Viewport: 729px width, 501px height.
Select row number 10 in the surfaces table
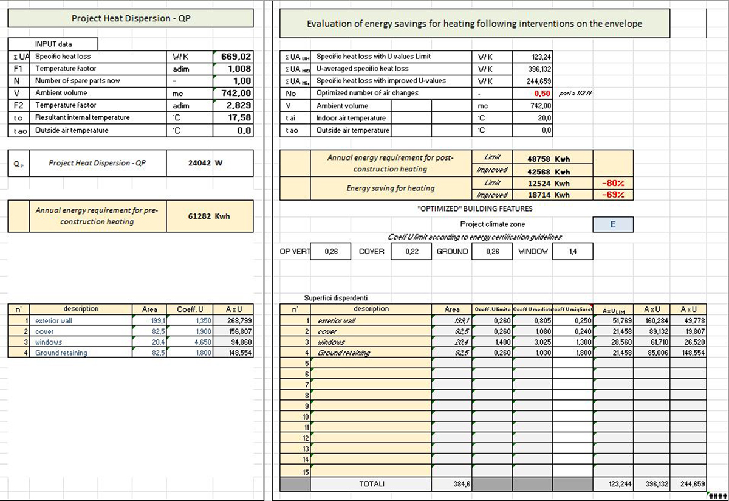click(295, 417)
